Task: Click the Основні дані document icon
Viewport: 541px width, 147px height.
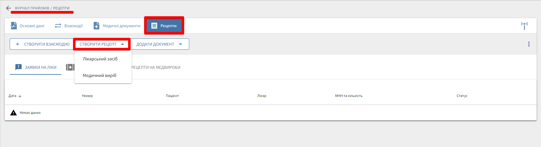Action: click(14, 26)
